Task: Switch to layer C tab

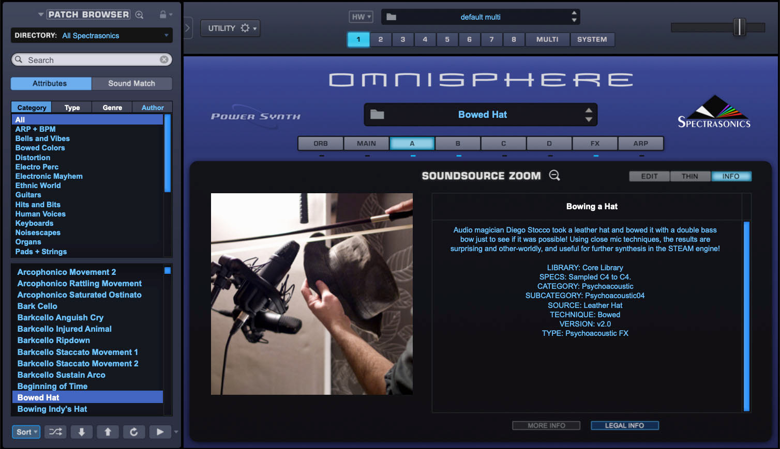Action: pyautogui.click(x=503, y=143)
